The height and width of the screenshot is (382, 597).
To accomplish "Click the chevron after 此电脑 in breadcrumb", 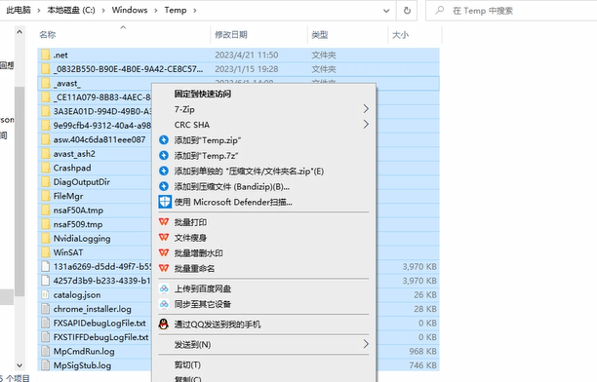I will [x=39, y=11].
